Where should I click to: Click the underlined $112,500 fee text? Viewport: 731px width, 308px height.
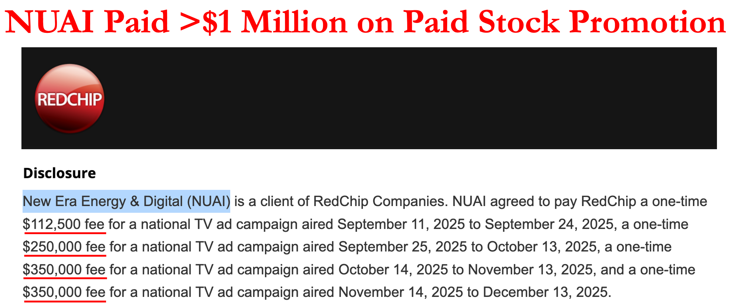point(64,224)
